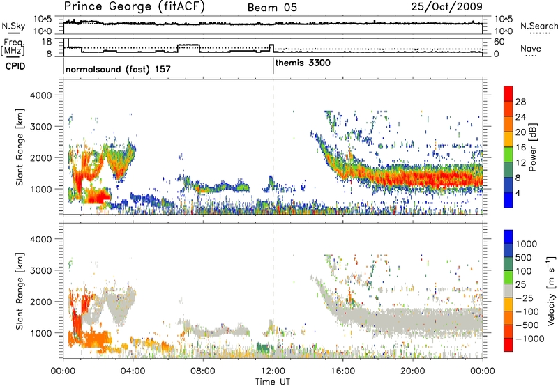Screen dimensions: 558x386
Task: Click the Freq. [MHz] axis label
Action: 13,47
